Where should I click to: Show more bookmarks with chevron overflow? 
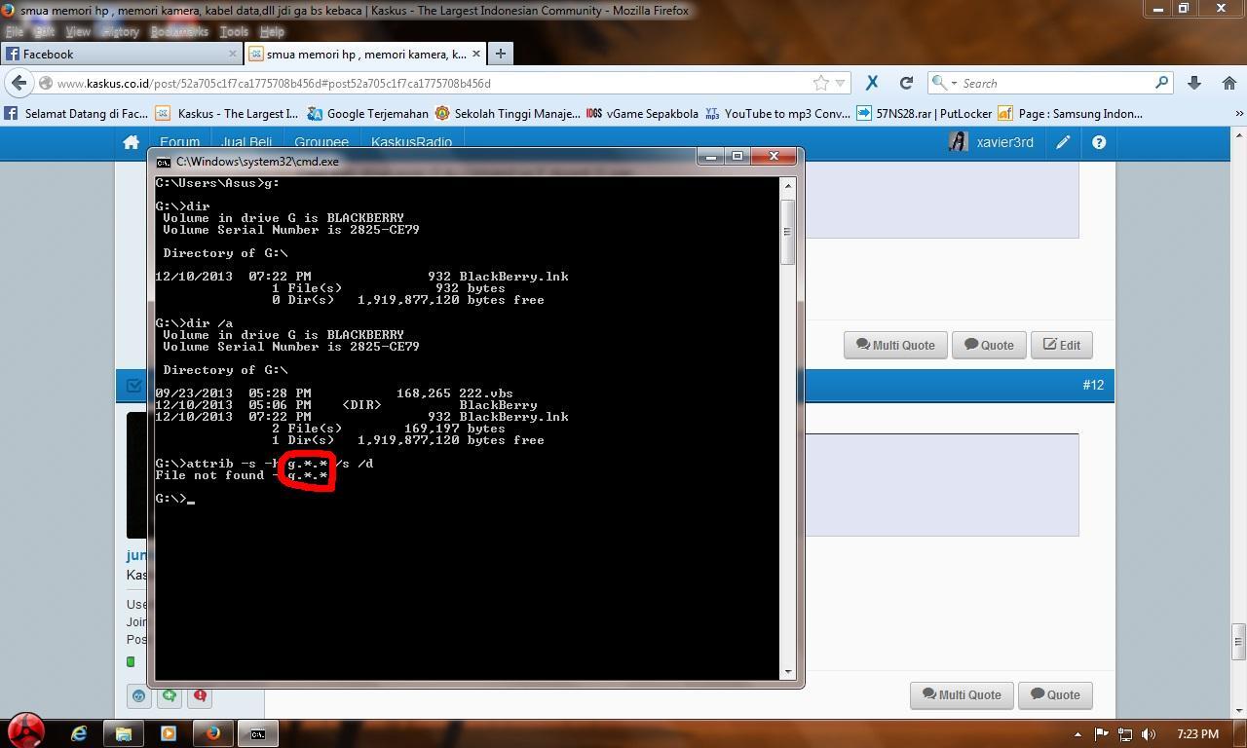[1239, 113]
